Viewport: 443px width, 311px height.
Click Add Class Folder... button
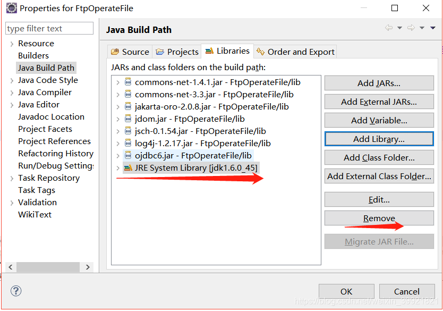tap(379, 157)
